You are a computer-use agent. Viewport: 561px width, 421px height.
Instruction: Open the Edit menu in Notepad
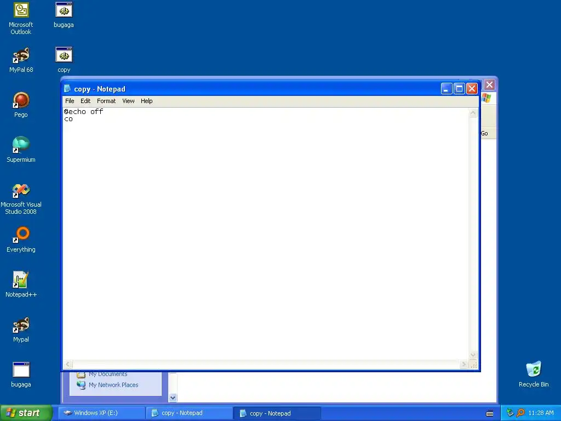pos(85,101)
